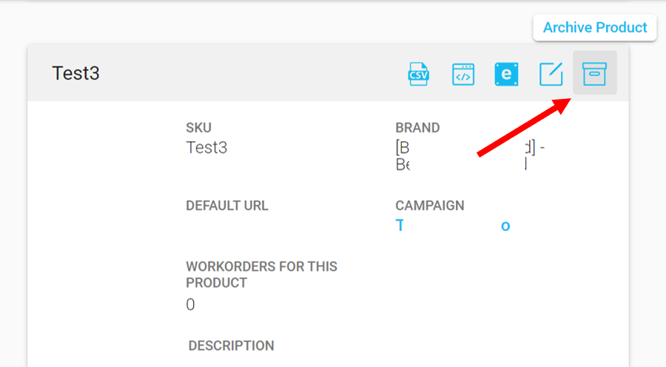Click the BRAND field label
Image resolution: width=666 pixels, height=367 pixels.
(417, 128)
